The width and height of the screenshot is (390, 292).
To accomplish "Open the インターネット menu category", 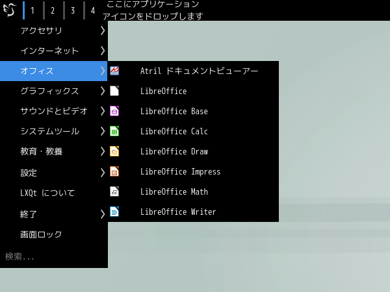I will 54,51.
